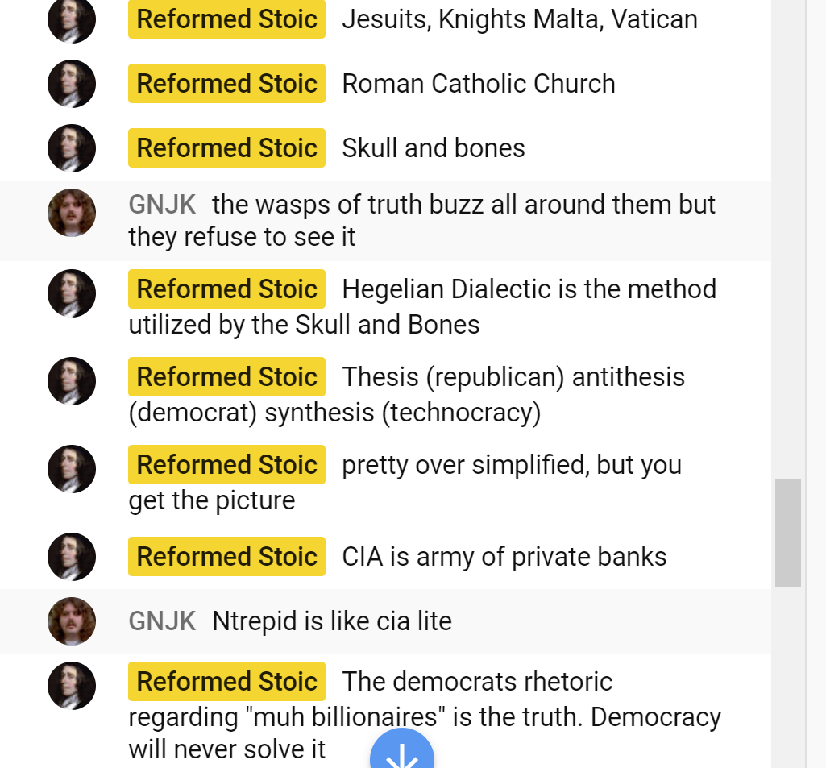Click the GNJK username on the wasps message
This screenshot has height=768, width=826.
pos(162,205)
